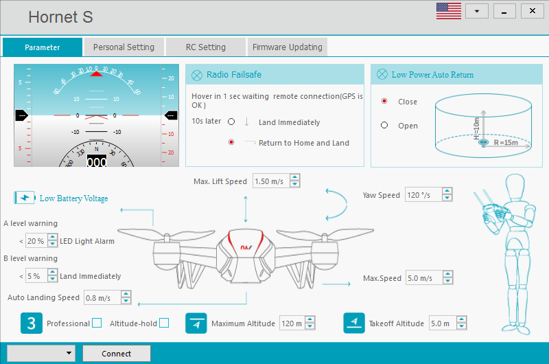The width and height of the screenshot is (549, 364).
Task: Click the Low Battery Voltage battery icon
Action: coord(25,198)
